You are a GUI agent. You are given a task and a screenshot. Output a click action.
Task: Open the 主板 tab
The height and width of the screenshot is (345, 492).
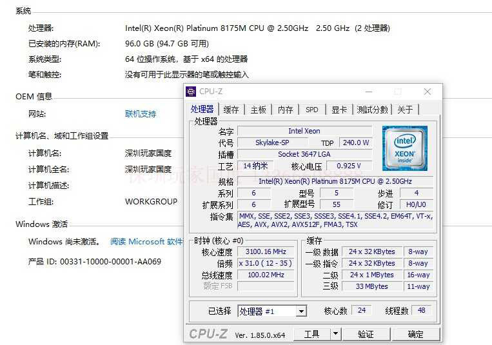[x=258, y=110]
